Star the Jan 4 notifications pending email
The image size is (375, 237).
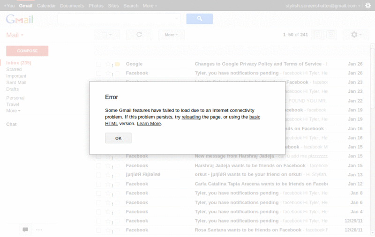pos(108,212)
